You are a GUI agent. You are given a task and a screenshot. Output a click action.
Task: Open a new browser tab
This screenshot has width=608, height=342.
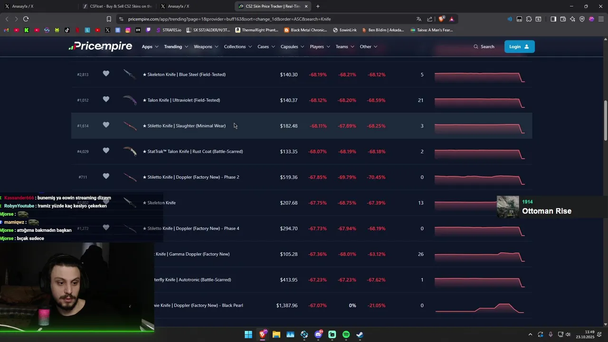tap(318, 6)
